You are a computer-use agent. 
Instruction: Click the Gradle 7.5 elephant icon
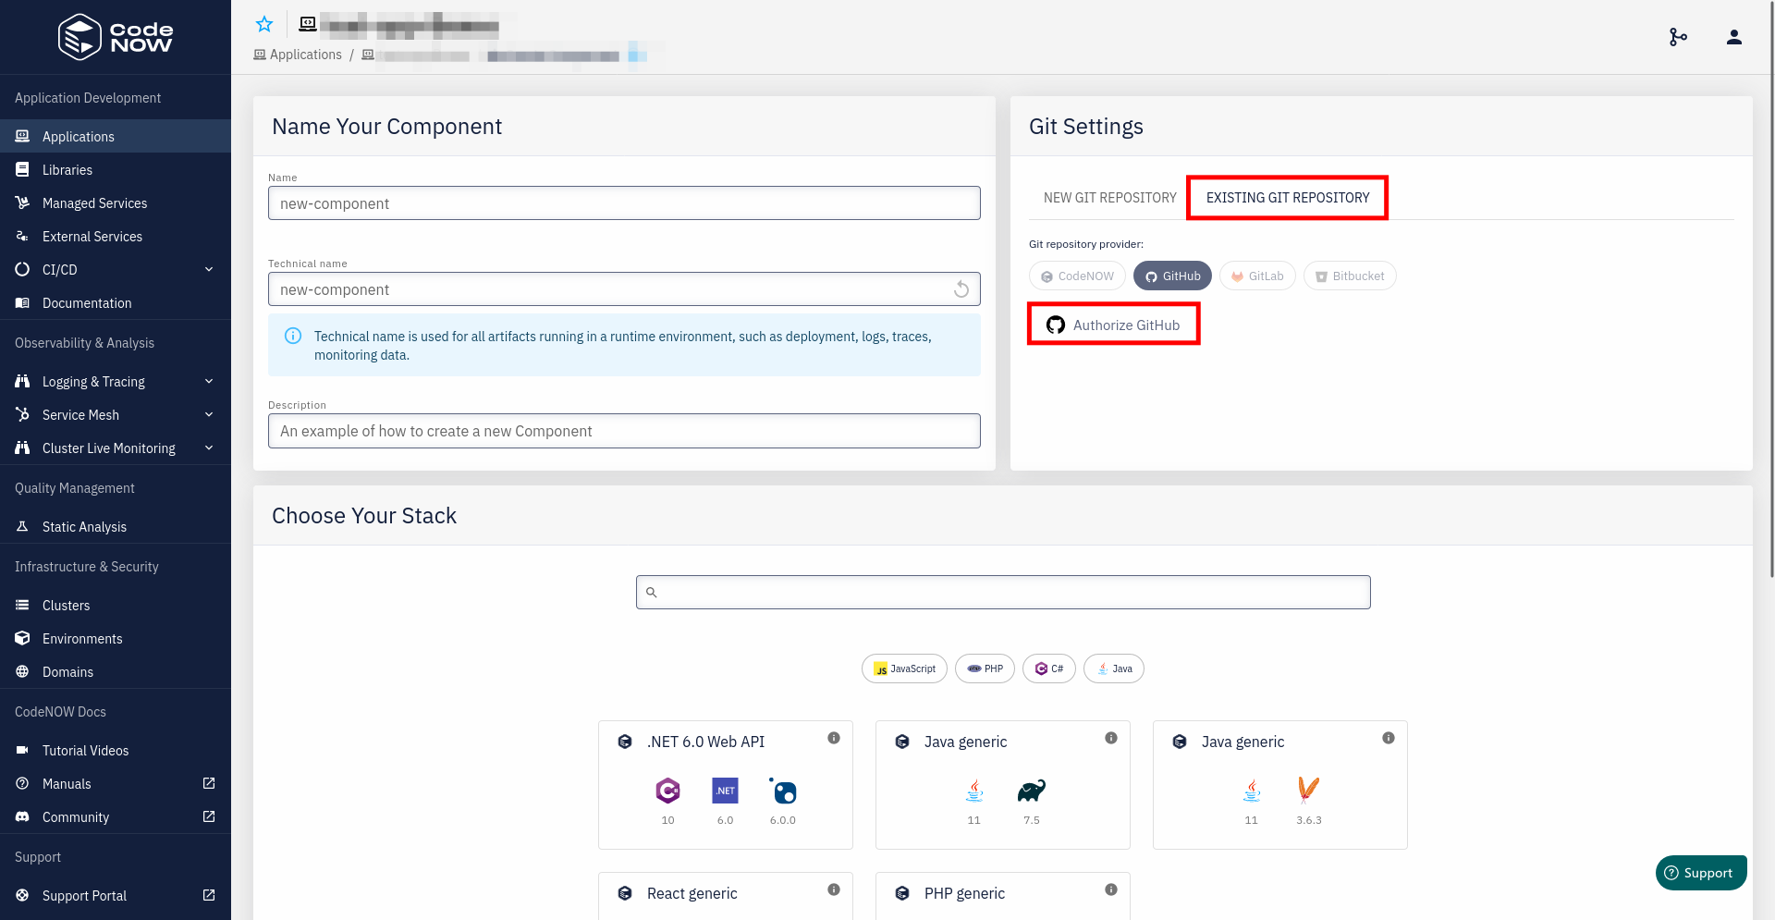[1032, 791]
